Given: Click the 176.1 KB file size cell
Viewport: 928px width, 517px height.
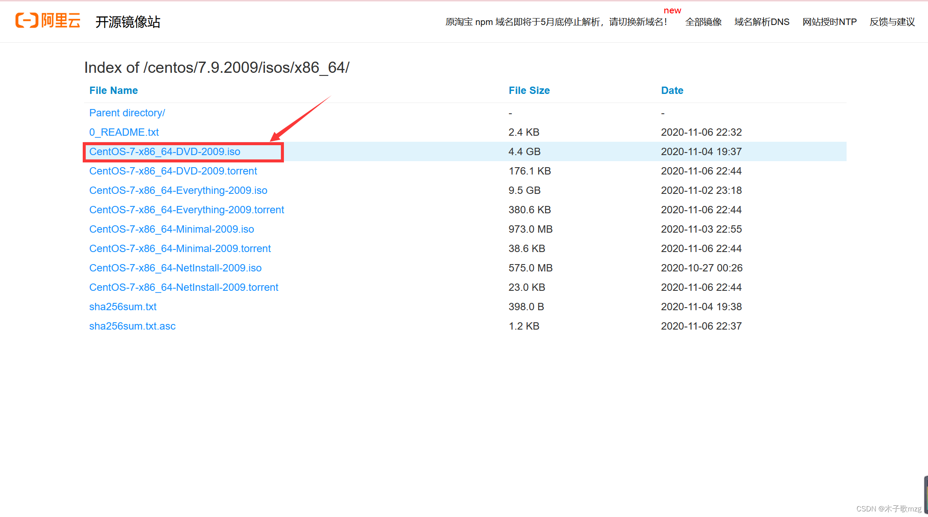Looking at the screenshot, I should [529, 171].
